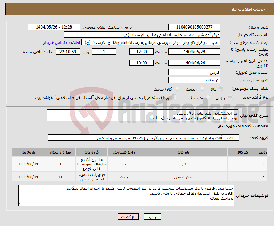This screenshot has width=274, height=226.
Task: Click the request creator مجید سرافراز field
Action: click(x=151, y=42)
